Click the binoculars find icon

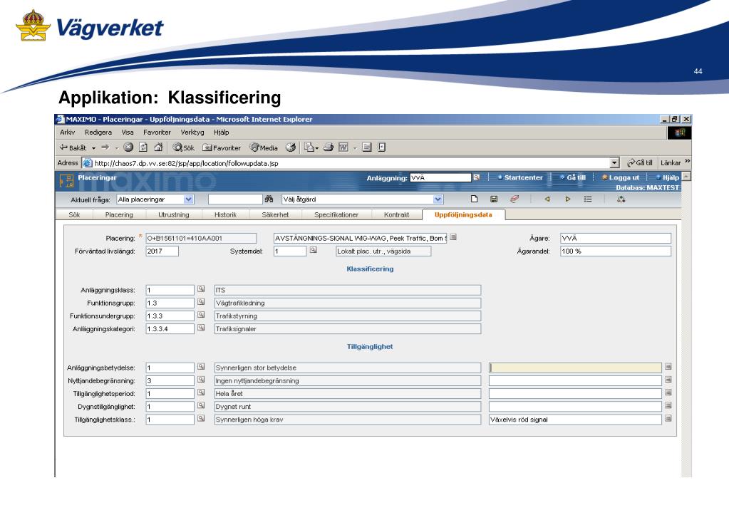pyautogui.click(x=269, y=200)
